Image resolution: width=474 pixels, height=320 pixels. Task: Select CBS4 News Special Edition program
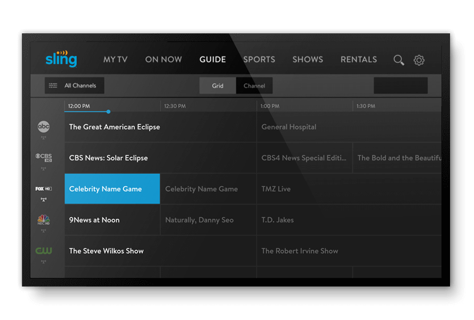pyautogui.click(x=304, y=158)
